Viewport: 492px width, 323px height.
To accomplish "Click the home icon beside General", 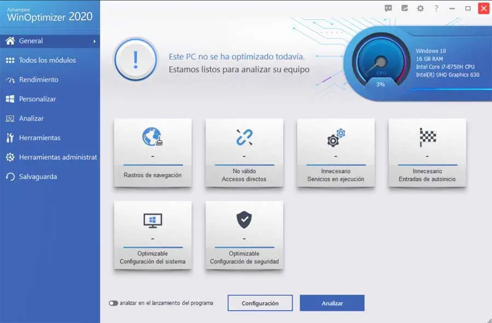I will [10, 41].
